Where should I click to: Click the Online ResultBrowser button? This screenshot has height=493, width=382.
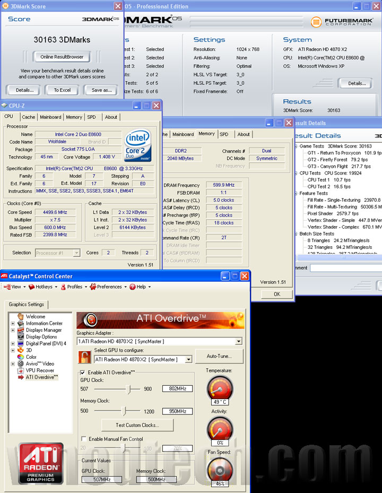point(62,57)
